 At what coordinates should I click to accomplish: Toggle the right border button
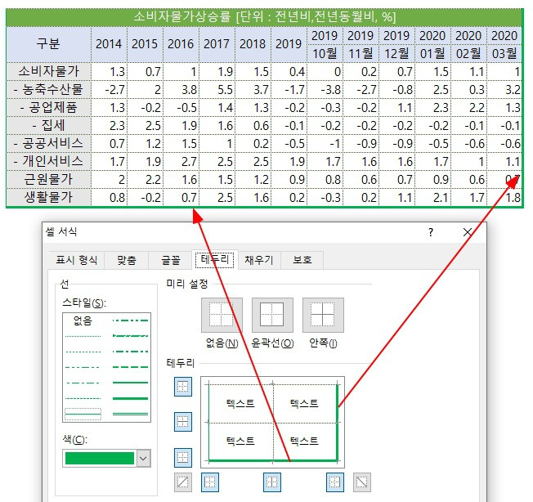point(335,482)
